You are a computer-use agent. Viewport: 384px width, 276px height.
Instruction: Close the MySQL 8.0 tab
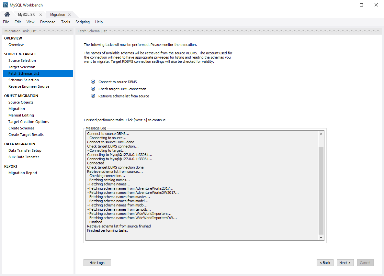tap(40, 15)
